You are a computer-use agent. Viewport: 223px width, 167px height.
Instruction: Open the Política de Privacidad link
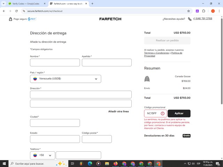point(163,54)
